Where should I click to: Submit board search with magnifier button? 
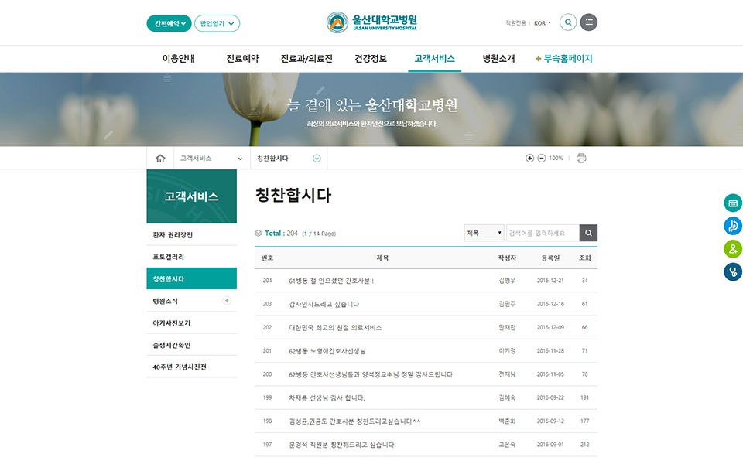589,233
